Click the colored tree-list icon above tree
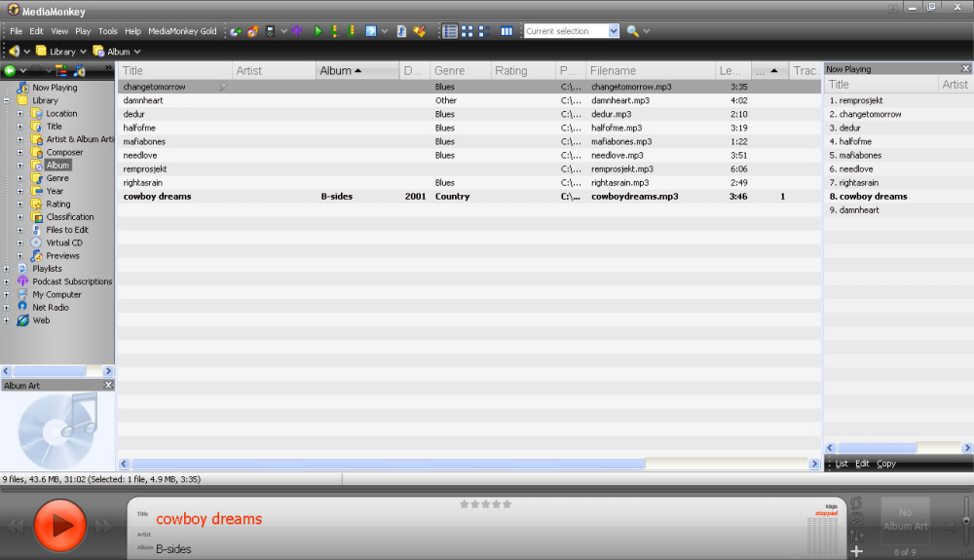This screenshot has height=560, width=974. click(61, 71)
